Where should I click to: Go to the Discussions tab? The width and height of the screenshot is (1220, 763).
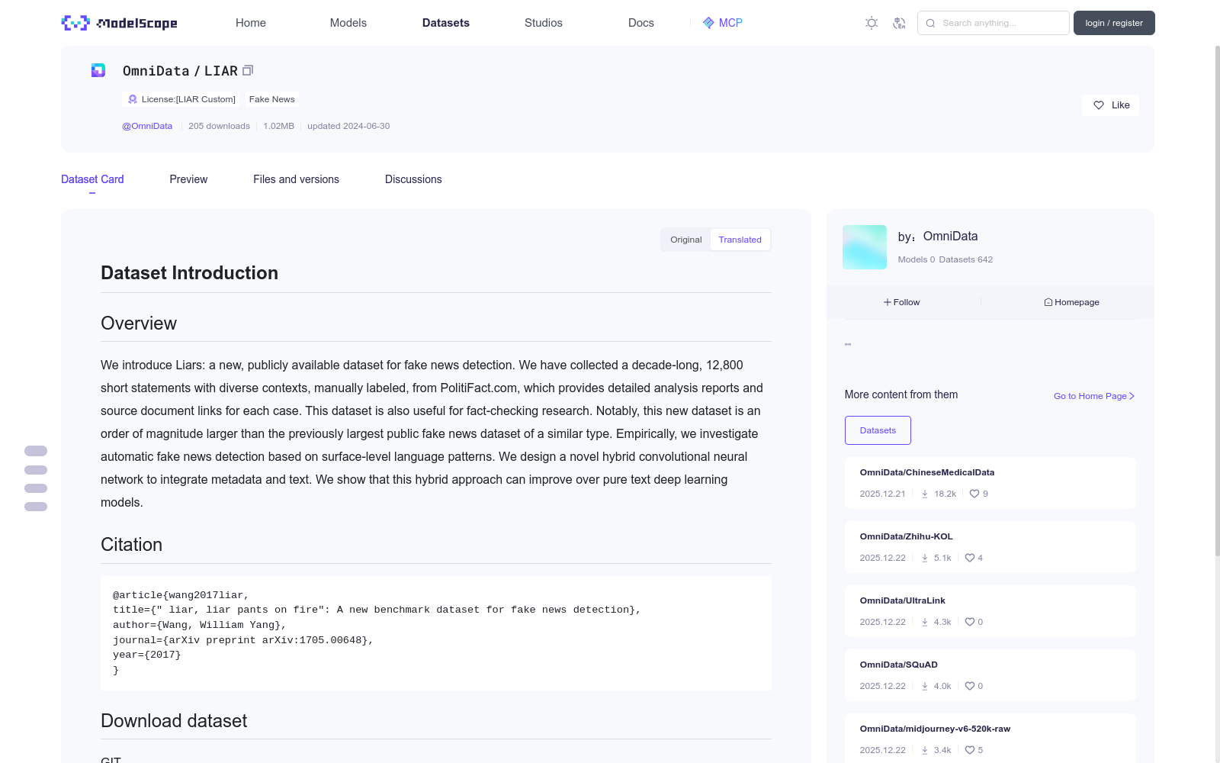pos(413,179)
